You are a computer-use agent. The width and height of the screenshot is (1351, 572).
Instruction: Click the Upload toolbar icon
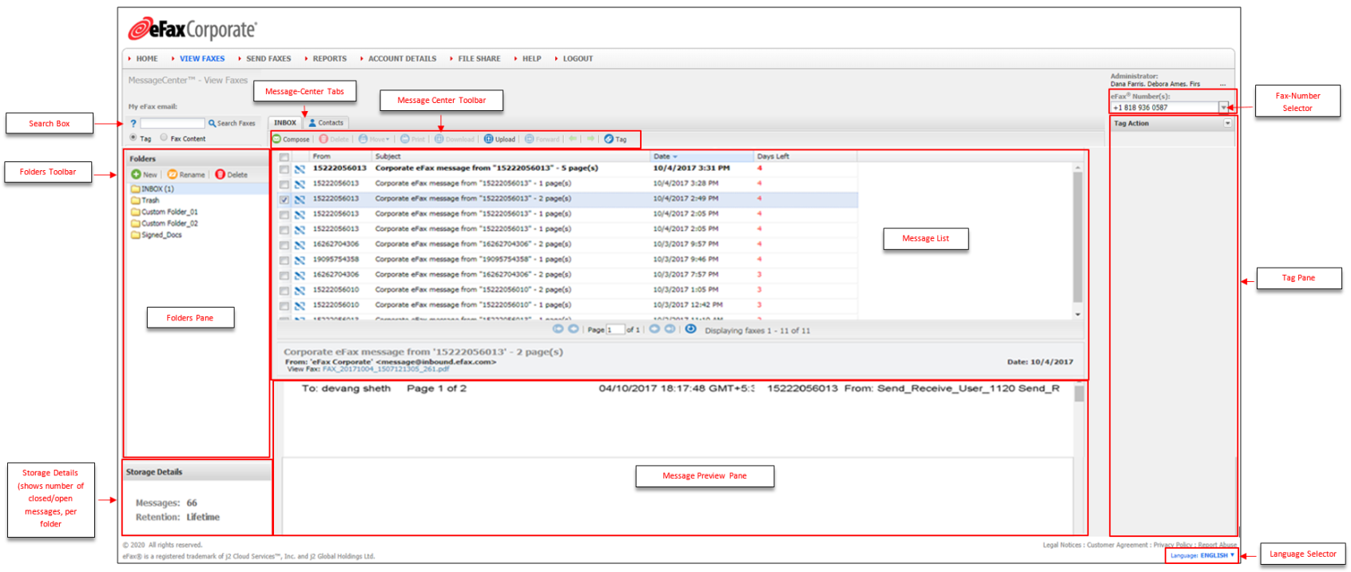(x=488, y=139)
